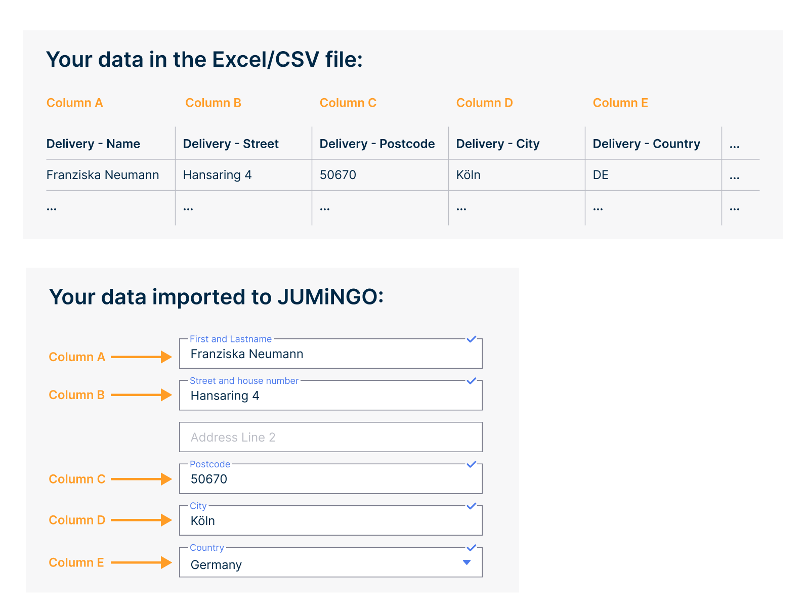Click the 'Postcode' field label

[210, 464]
